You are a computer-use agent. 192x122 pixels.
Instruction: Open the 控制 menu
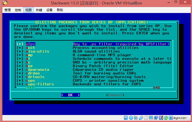[18, 10]
